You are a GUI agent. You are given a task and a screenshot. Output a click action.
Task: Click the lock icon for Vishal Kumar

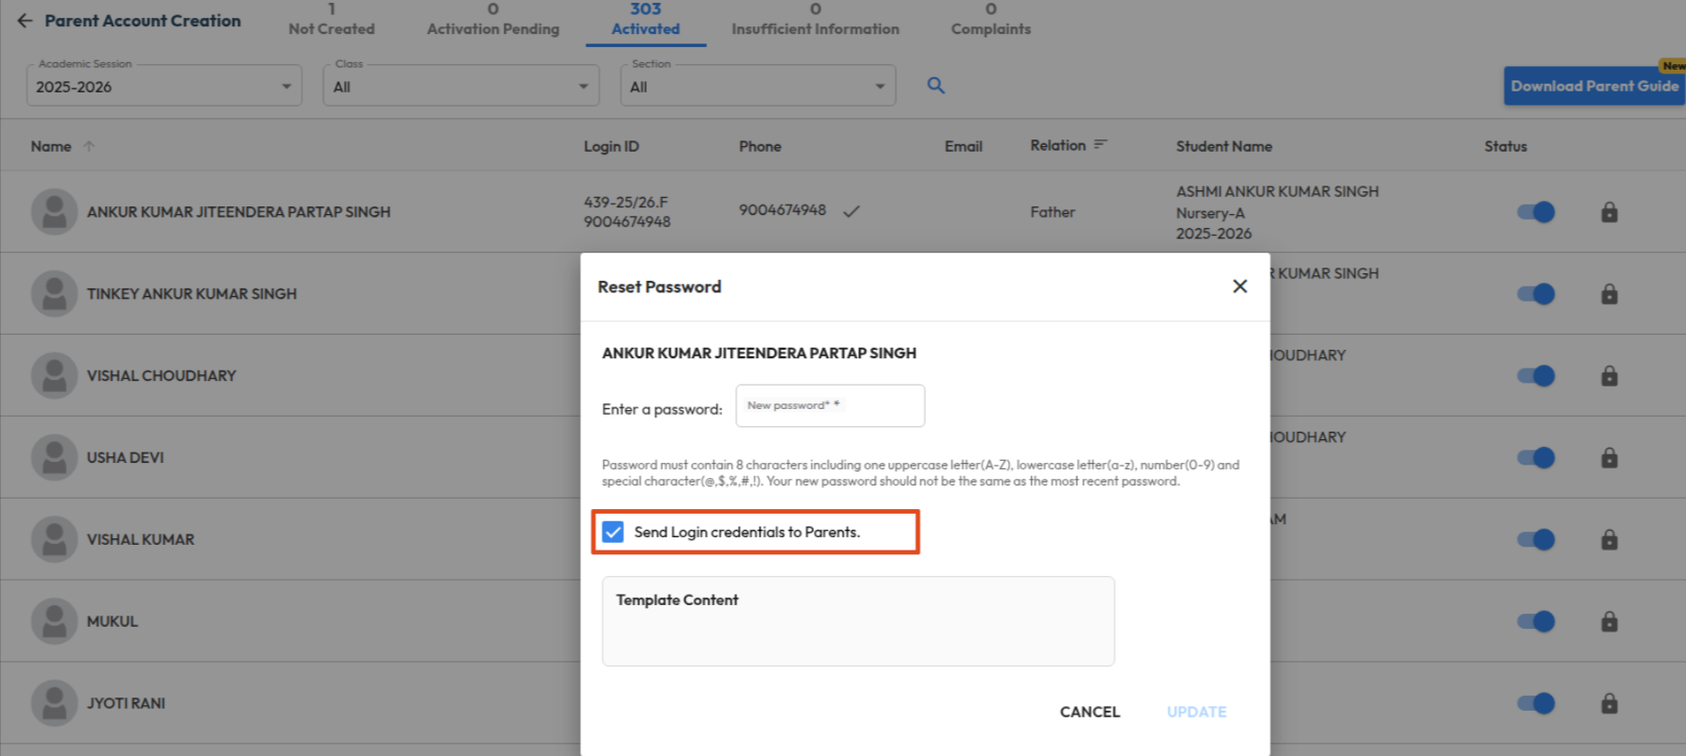coord(1609,540)
